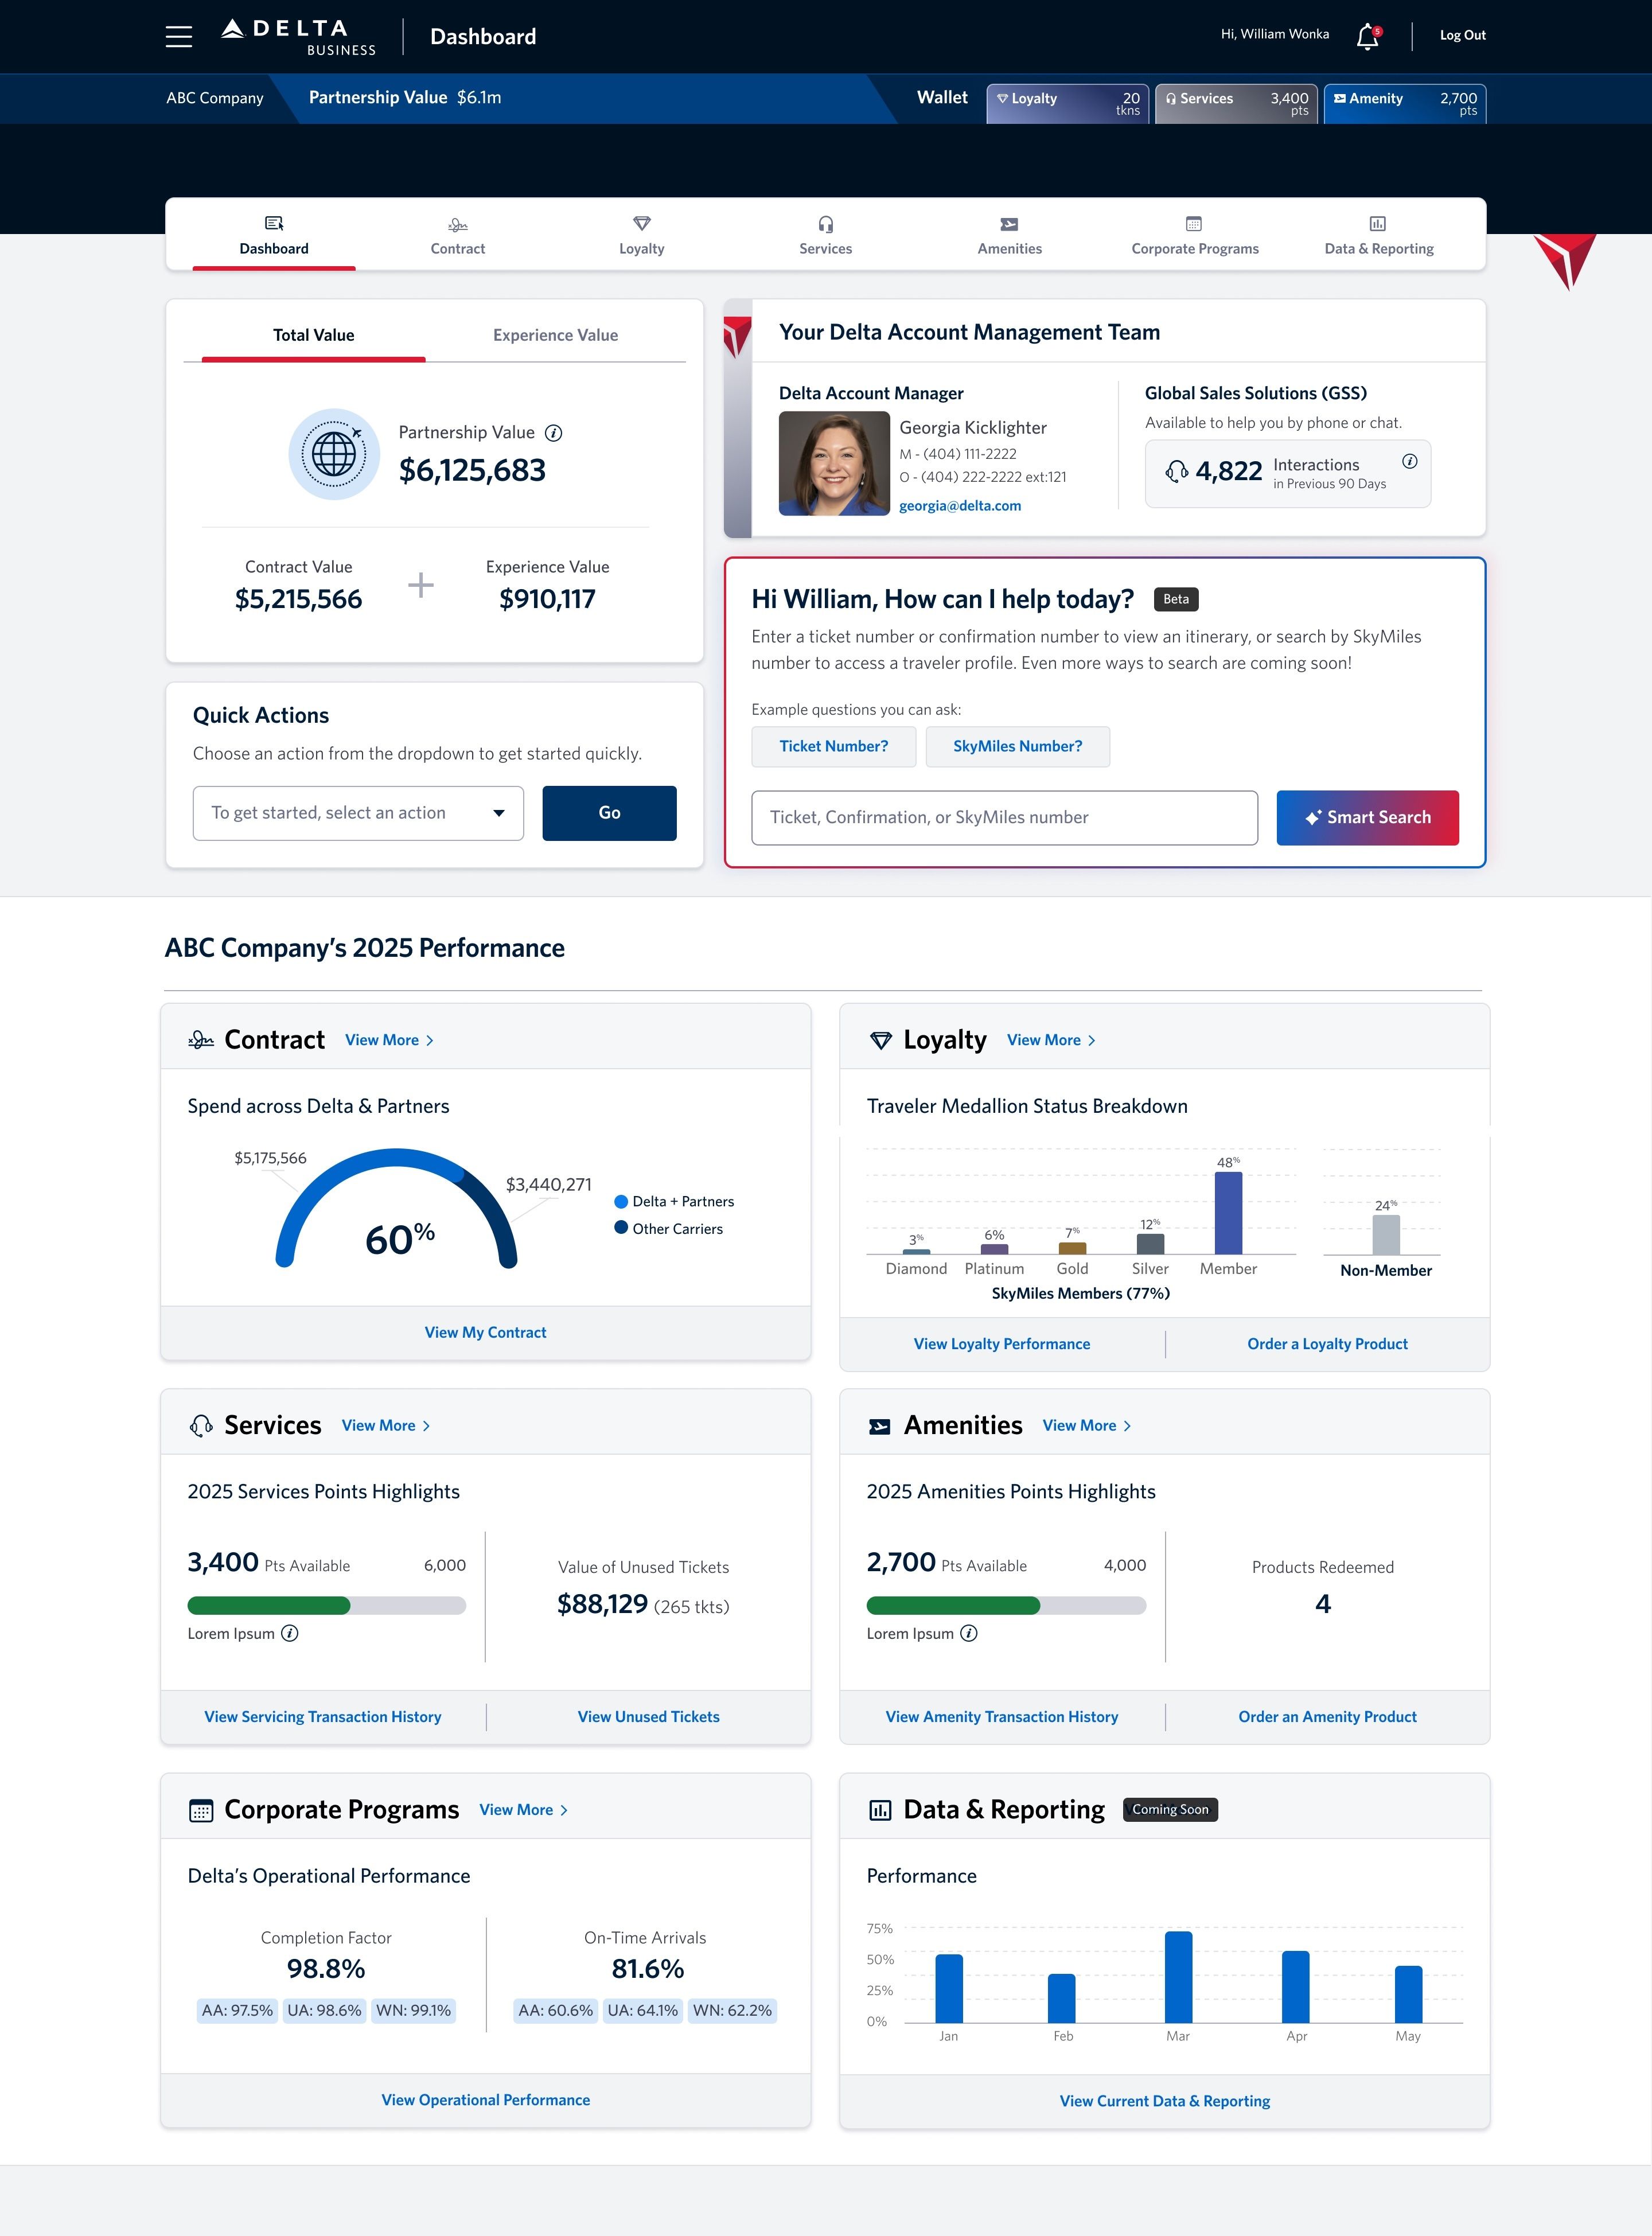The image size is (1652, 2236).
Task: Click the Partnership Value info icon
Action: (x=554, y=433)
